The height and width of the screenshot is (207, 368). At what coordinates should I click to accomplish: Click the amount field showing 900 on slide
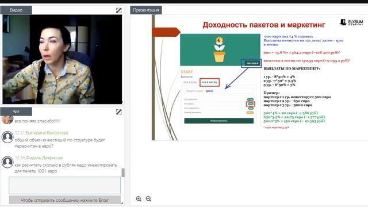(218, 91)
